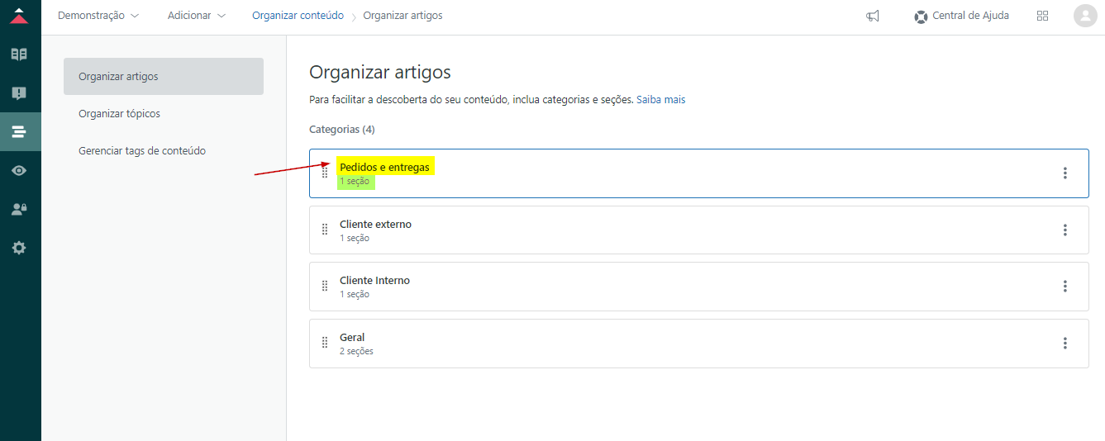This screenshot has height=441, width=1105.
Task: Open the User permissions sidebar icon
Action: pos(19,209)
